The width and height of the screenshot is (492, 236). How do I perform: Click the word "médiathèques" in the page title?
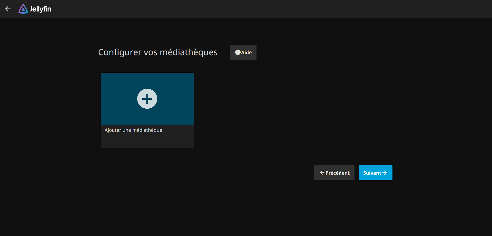189,52
